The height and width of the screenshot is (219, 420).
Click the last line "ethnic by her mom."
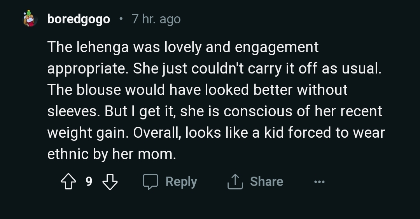(x=112, y=154)
